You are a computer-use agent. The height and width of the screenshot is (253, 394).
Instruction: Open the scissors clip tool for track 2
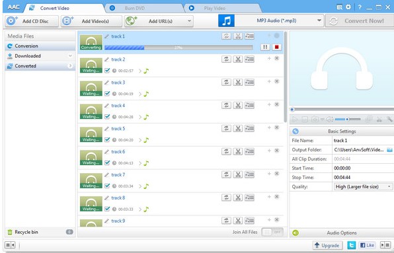(238, 59)
